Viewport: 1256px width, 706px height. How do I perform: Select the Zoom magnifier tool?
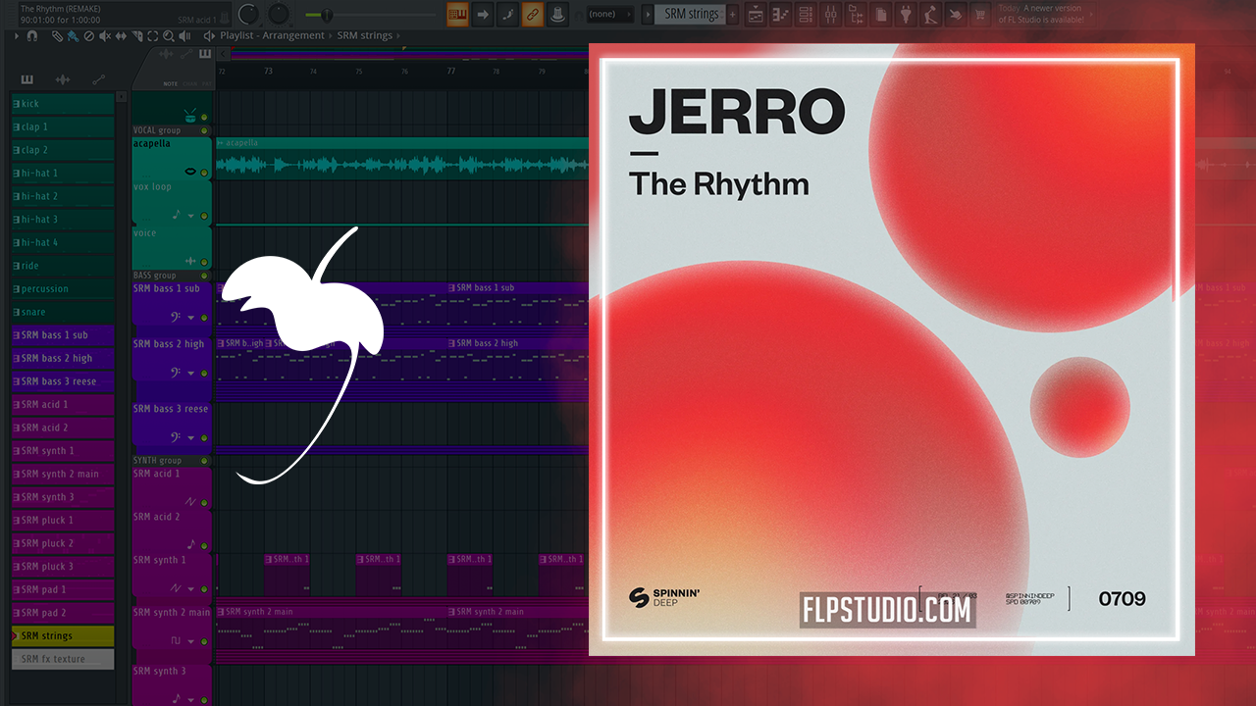pos(169,35)
